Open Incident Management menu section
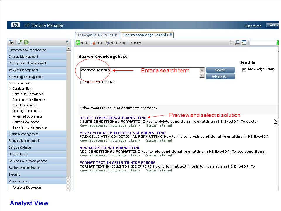This screenshot has width=281, height=211. click(37, 70)
